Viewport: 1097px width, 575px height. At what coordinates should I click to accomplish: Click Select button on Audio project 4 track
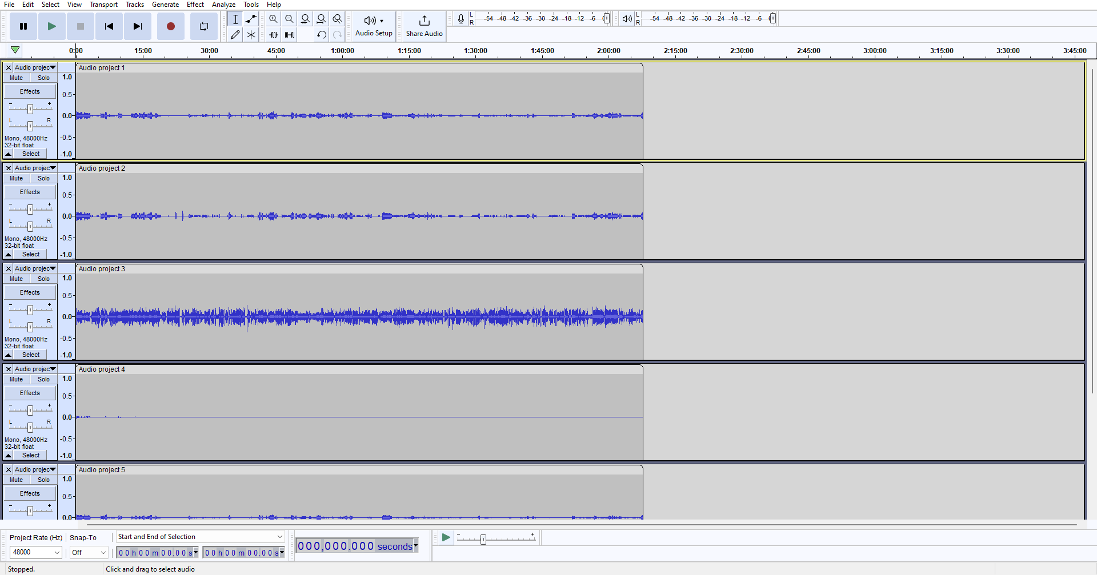(31, 455)
